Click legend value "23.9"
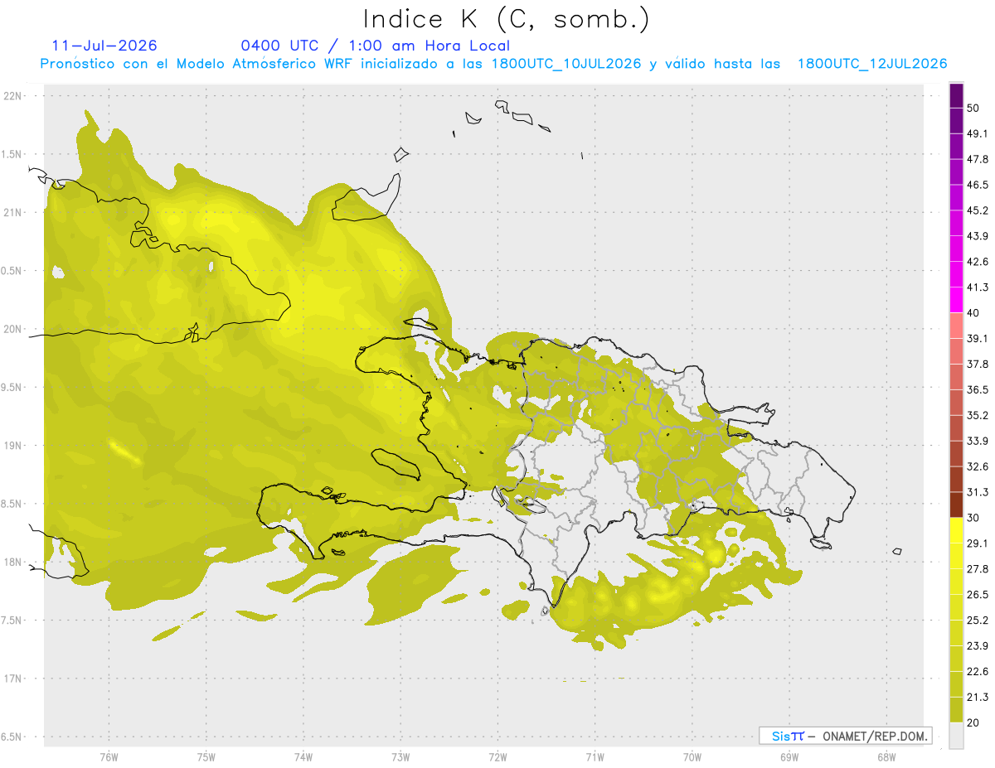Screen dimensions: 995x768 tap(978, 646)
